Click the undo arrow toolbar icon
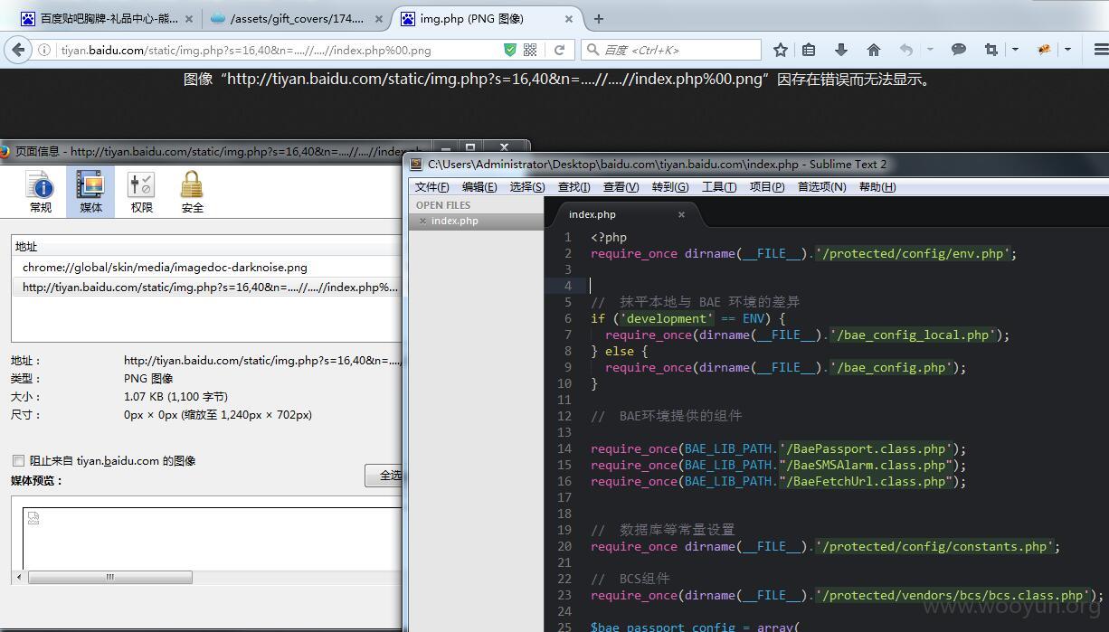This screenshot has height=632, width=1109. click(906, 51)
